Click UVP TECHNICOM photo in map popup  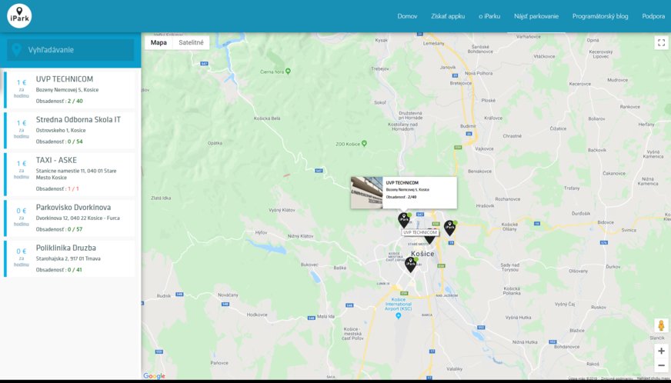366,192
